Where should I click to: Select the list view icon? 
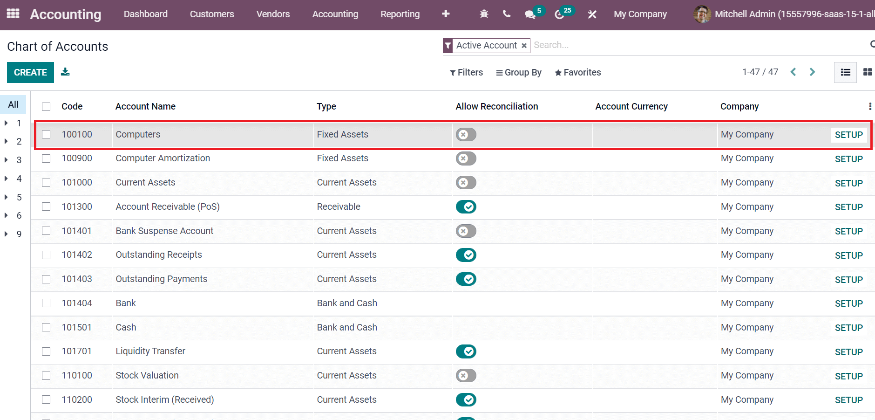846,72
